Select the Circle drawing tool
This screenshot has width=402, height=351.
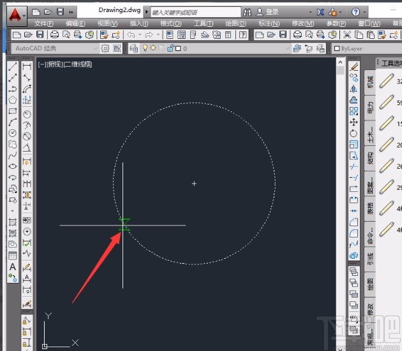pos(13,133)
